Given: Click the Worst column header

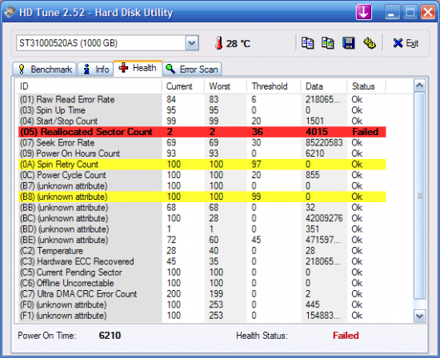Looking at the screenshot, I should click(x=226, y=86).
